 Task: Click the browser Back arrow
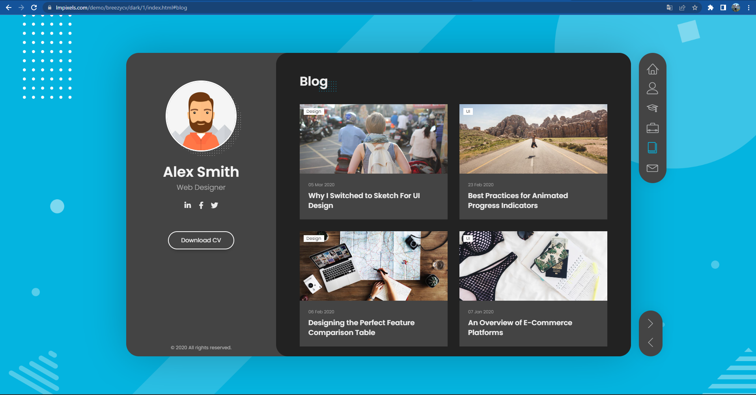(x=9, y=7)
